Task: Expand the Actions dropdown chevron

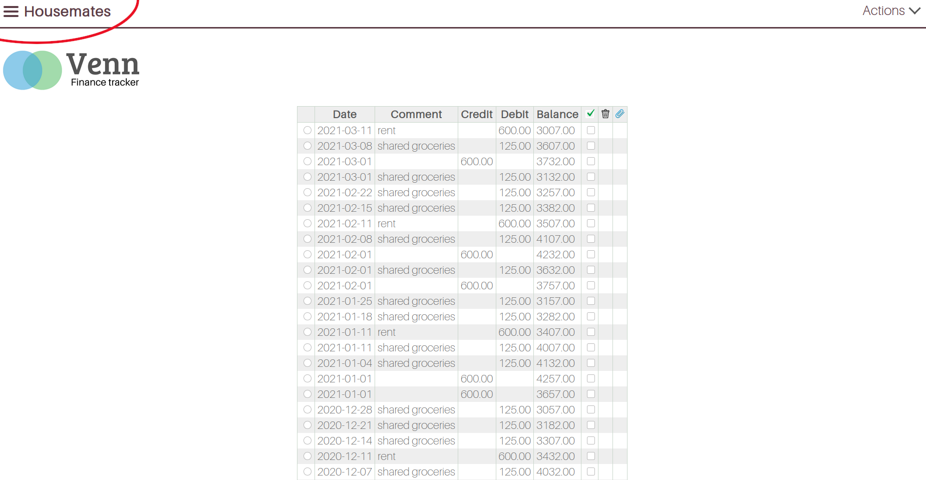Action: click(915, 11)
